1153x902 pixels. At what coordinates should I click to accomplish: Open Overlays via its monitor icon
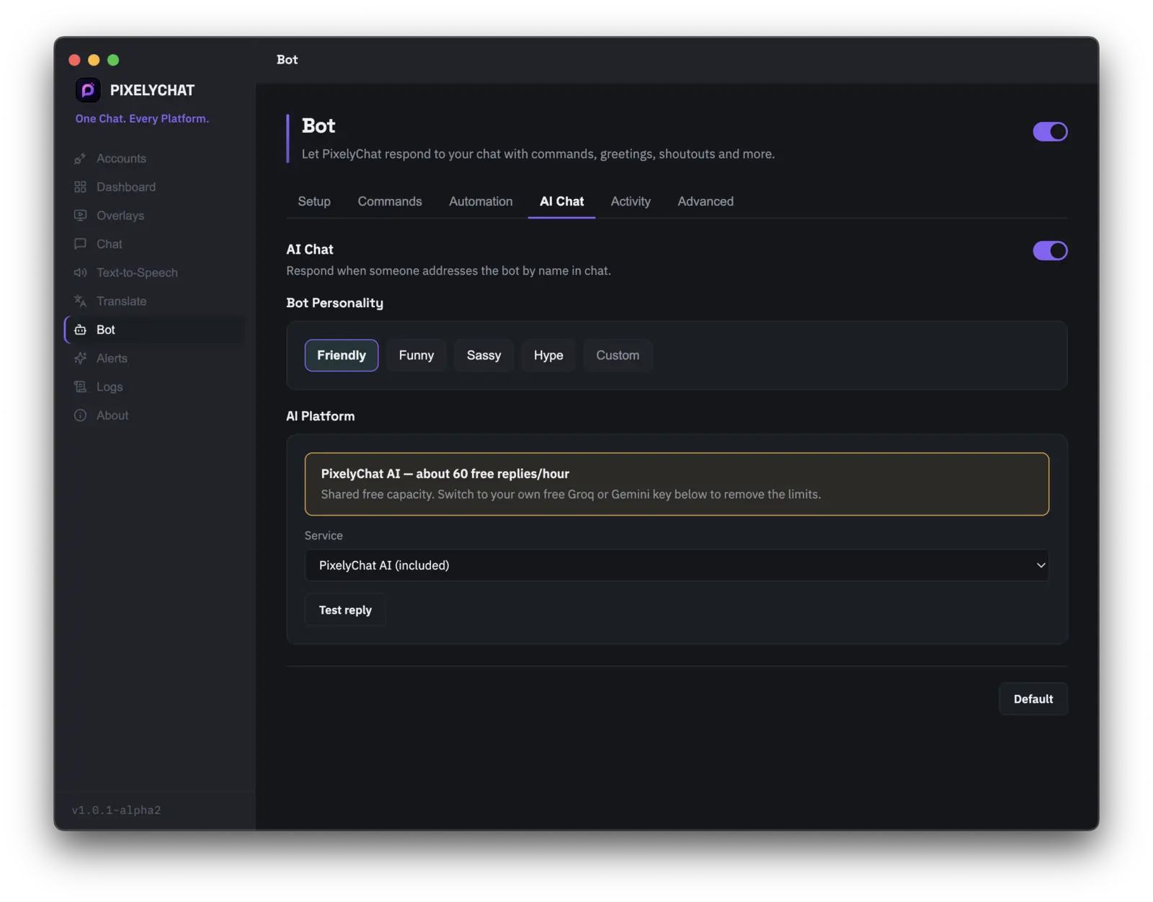[80, 216]
